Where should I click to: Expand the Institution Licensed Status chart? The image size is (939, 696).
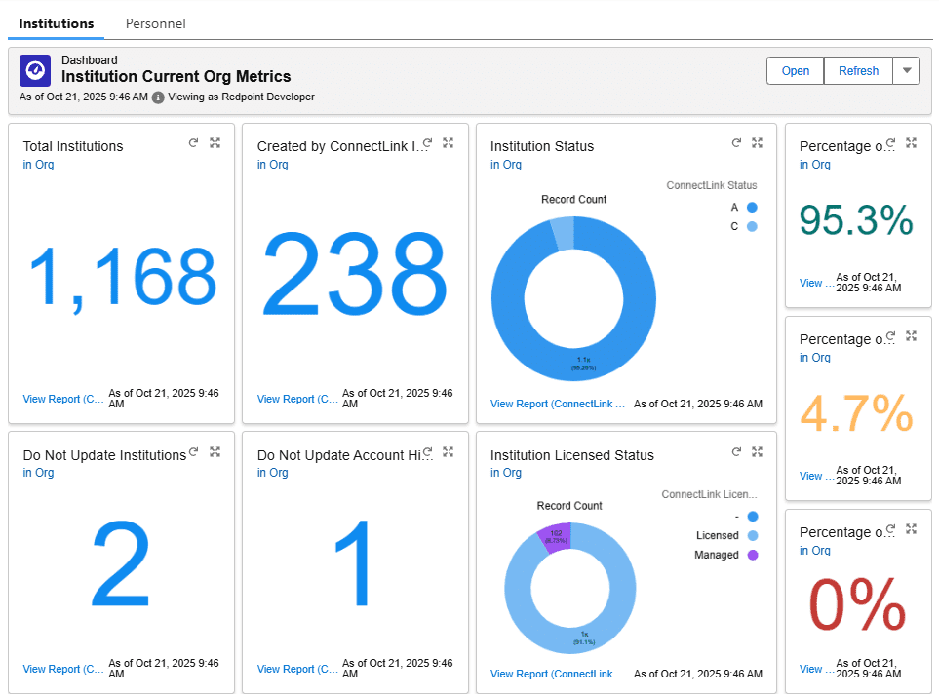(757, 451)
